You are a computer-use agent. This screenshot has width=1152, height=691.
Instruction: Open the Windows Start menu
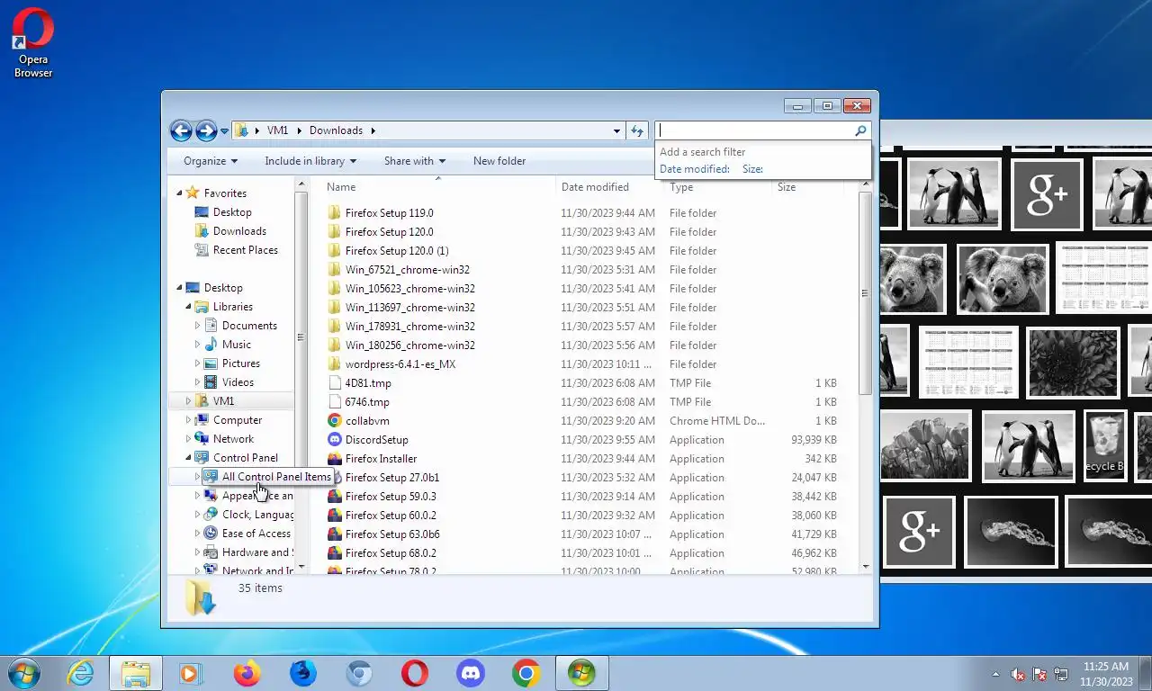(x=24, y=673)
